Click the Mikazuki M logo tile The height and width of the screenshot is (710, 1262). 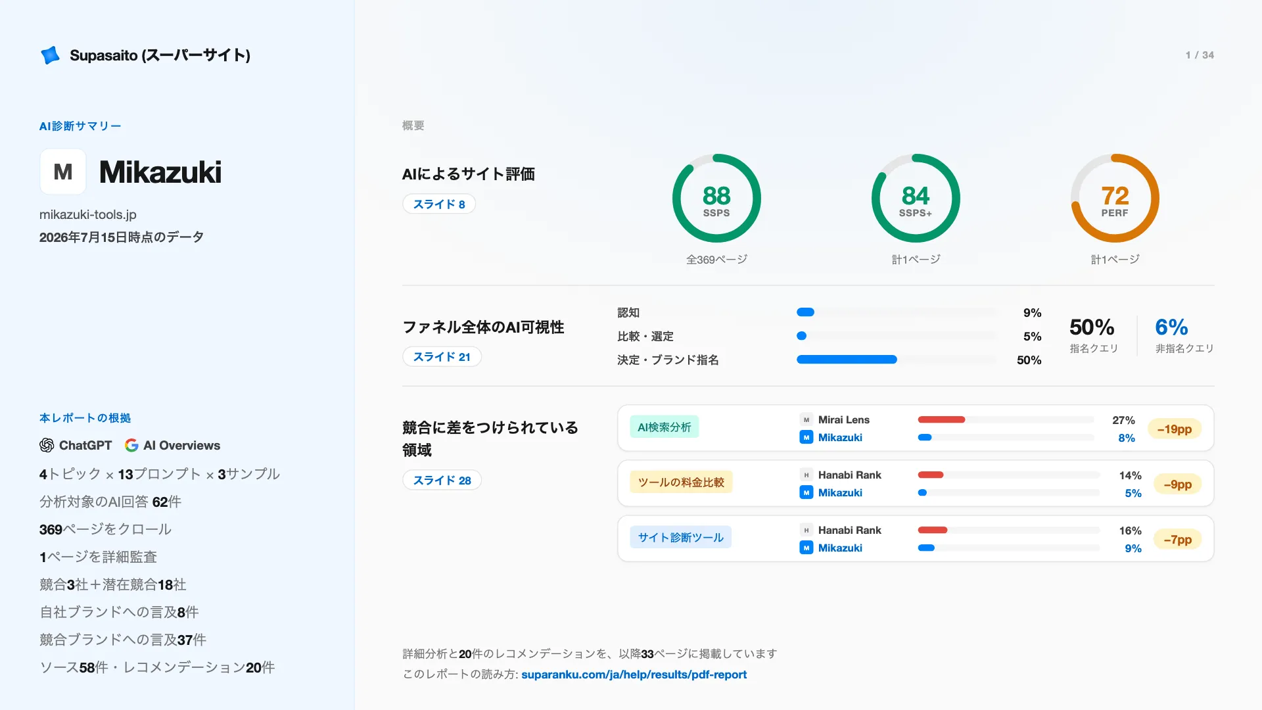tap(63, 172)
